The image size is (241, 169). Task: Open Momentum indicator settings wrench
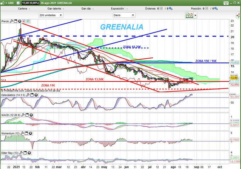pos(22,133)
